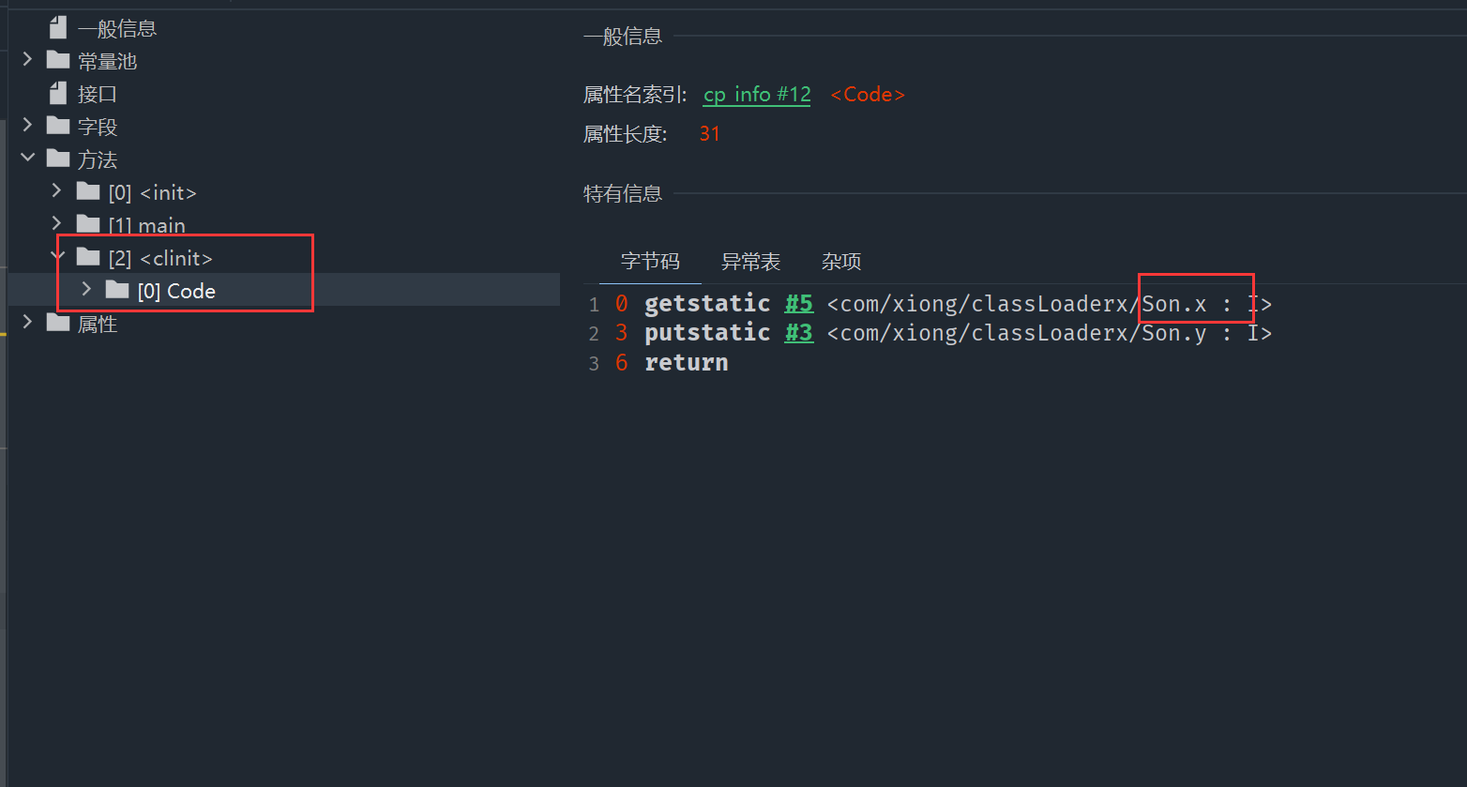This screenshot has height=787, width=1467.
Task: Collapse the 方法 tree node
Action: pos(27,159)
